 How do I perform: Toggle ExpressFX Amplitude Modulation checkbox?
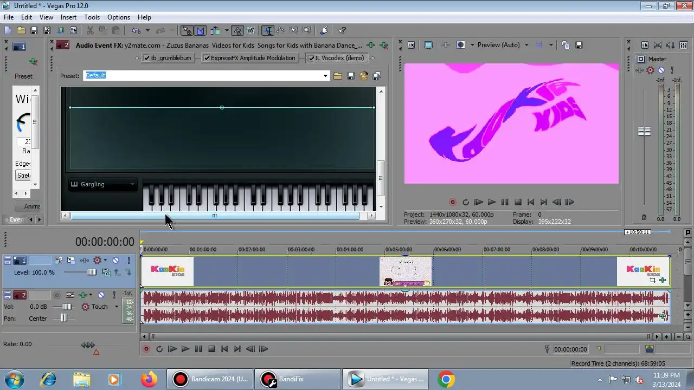[207, 58]
